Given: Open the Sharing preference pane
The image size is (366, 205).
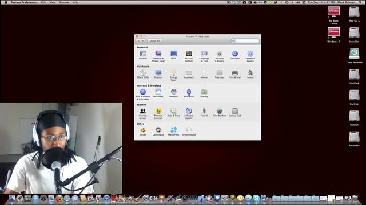Looking at the screenshot, I should 204,93.
